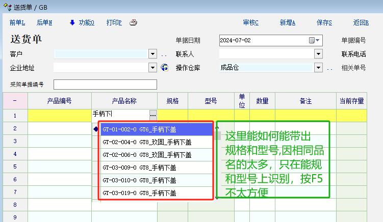Click the ellipsis lookup next to 客户

pos(164,54)
